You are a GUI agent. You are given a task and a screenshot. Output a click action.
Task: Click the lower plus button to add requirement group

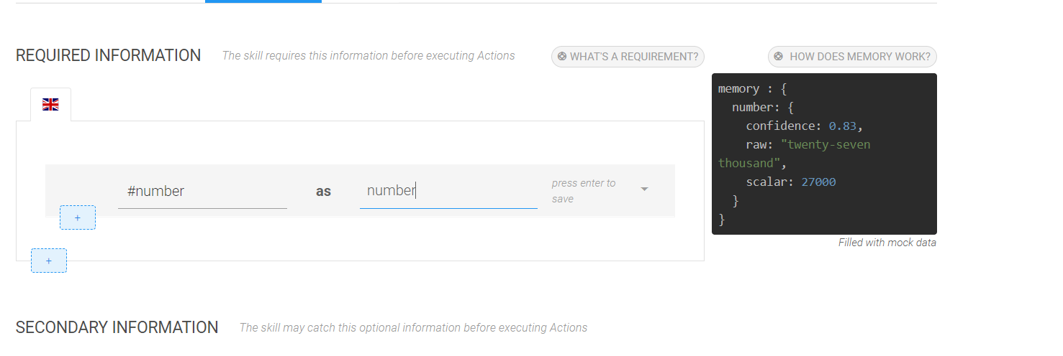pos(49,261)
